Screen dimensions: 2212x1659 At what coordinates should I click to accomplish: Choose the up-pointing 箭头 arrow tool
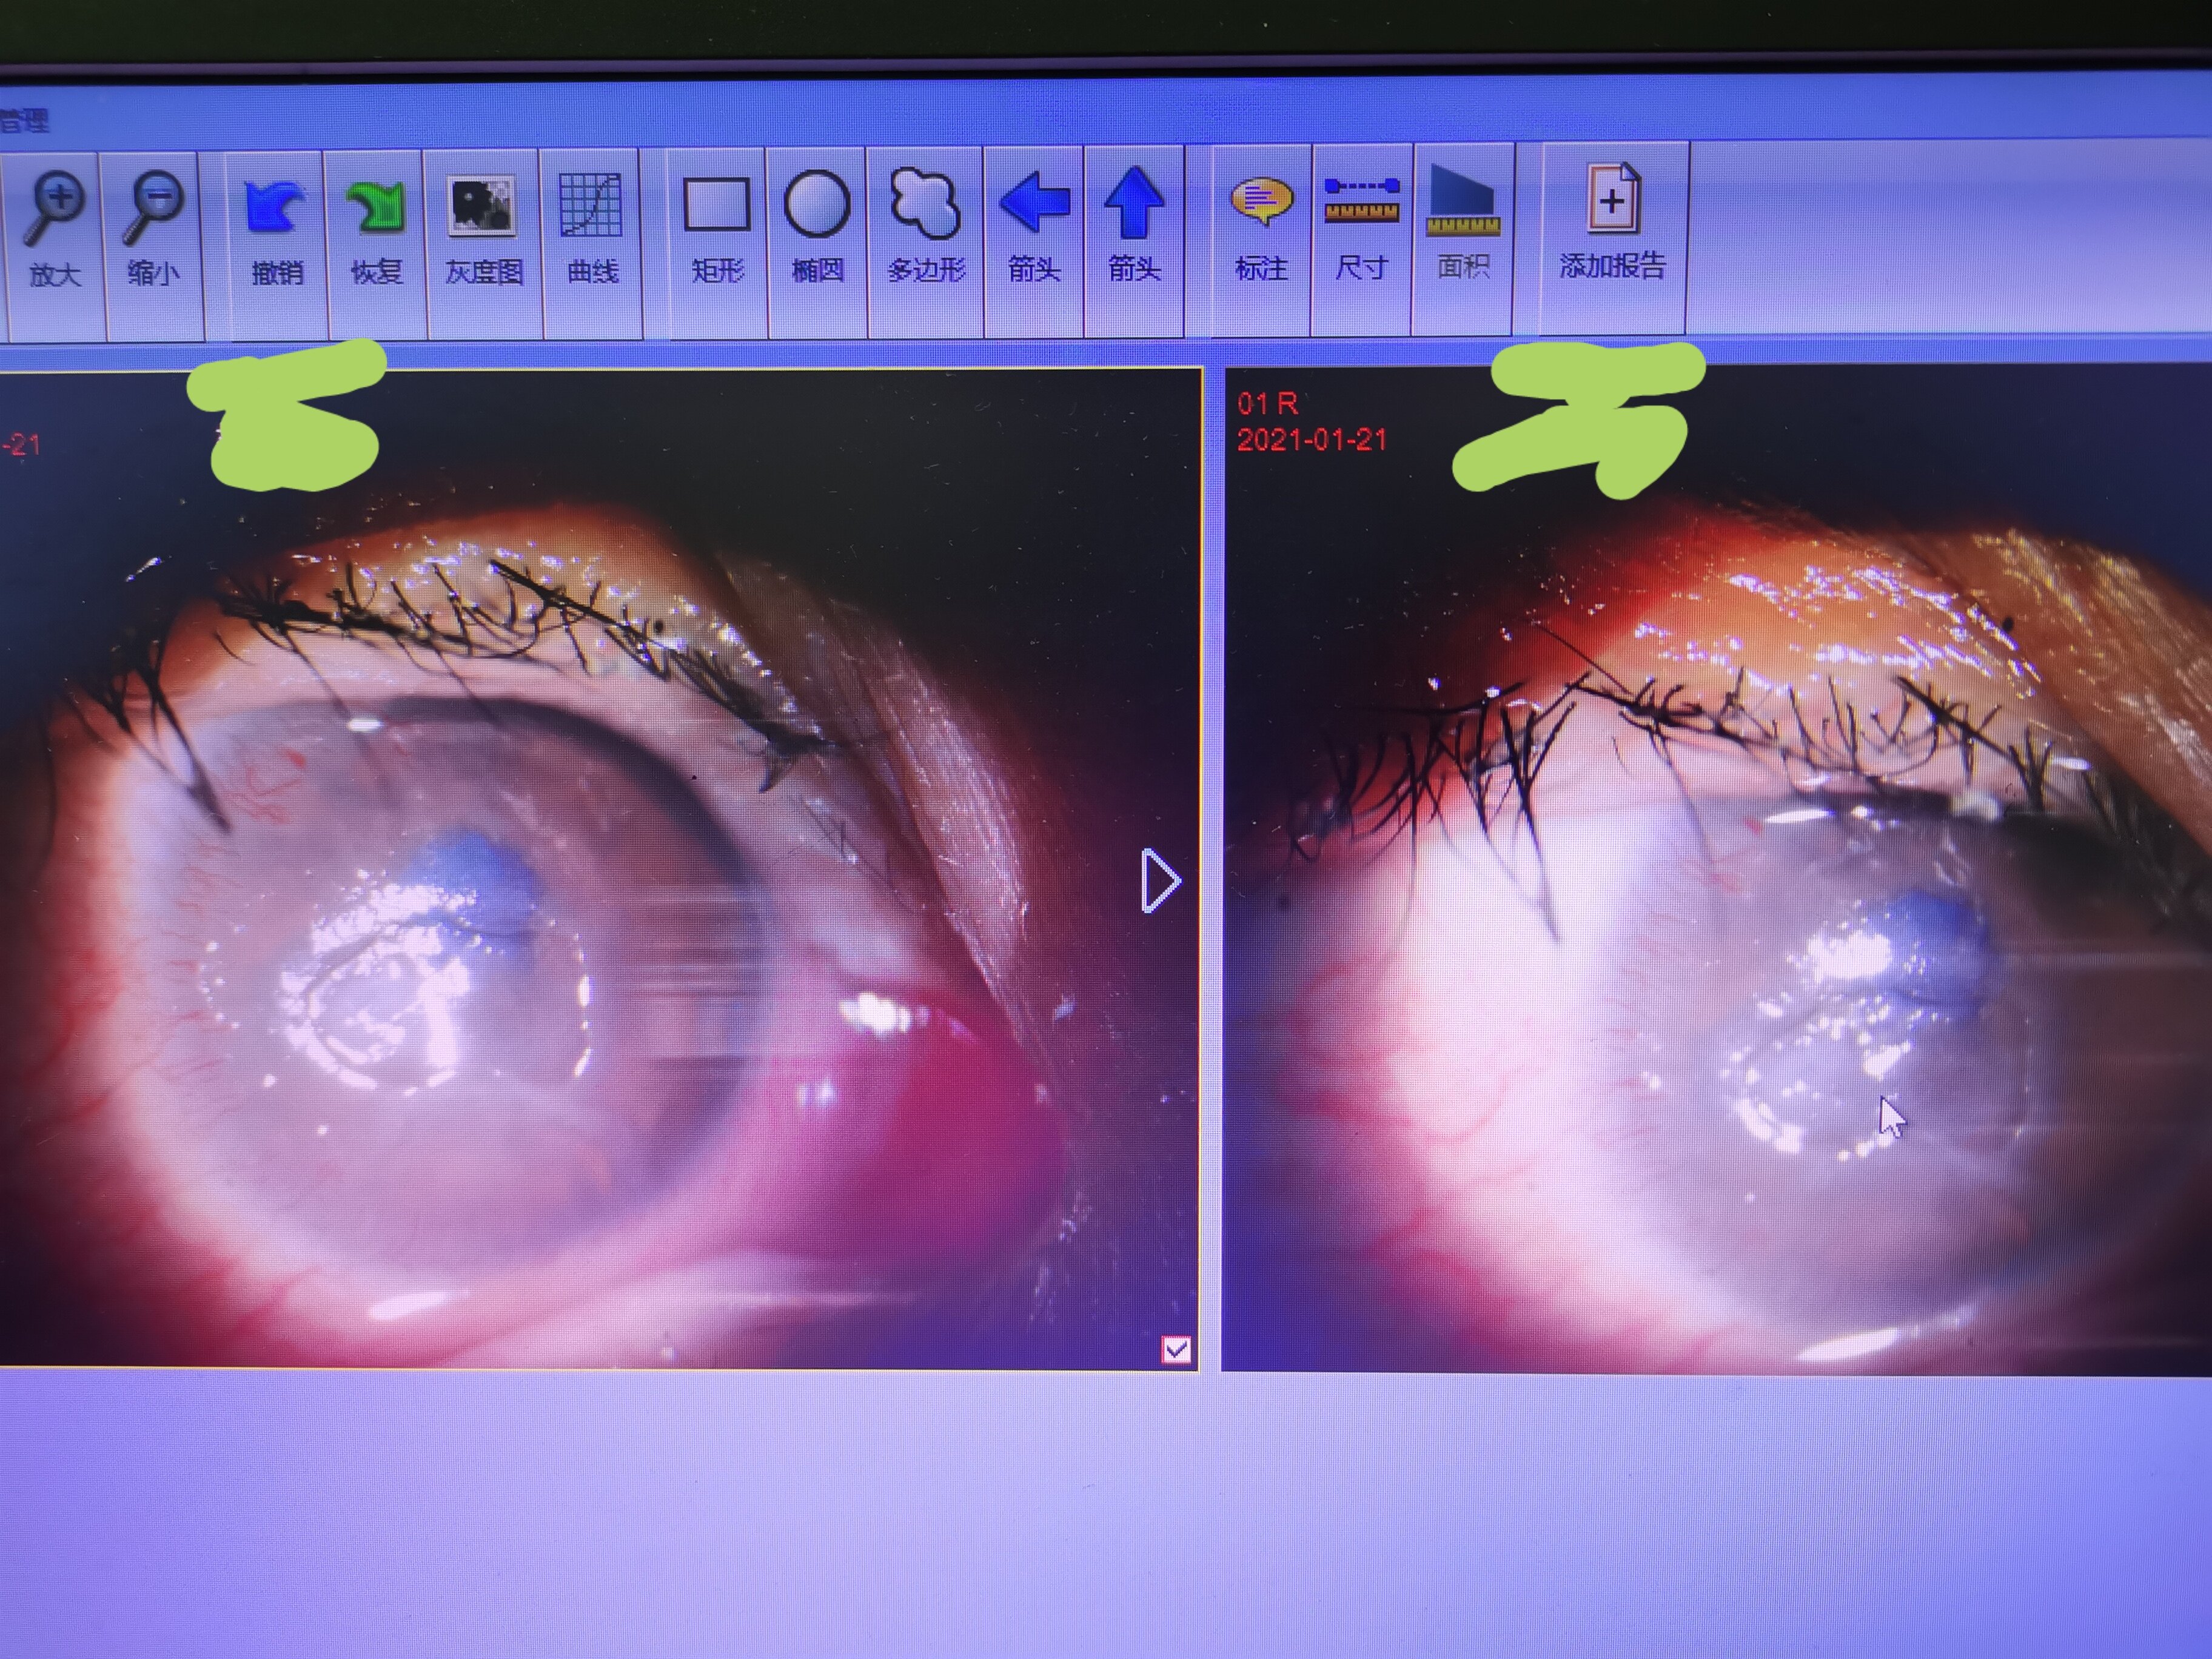click(x=1134, y=203)
